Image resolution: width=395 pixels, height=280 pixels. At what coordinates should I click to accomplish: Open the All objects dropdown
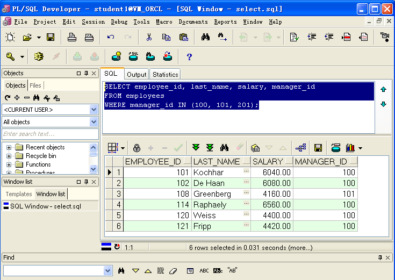click(94, 122)
